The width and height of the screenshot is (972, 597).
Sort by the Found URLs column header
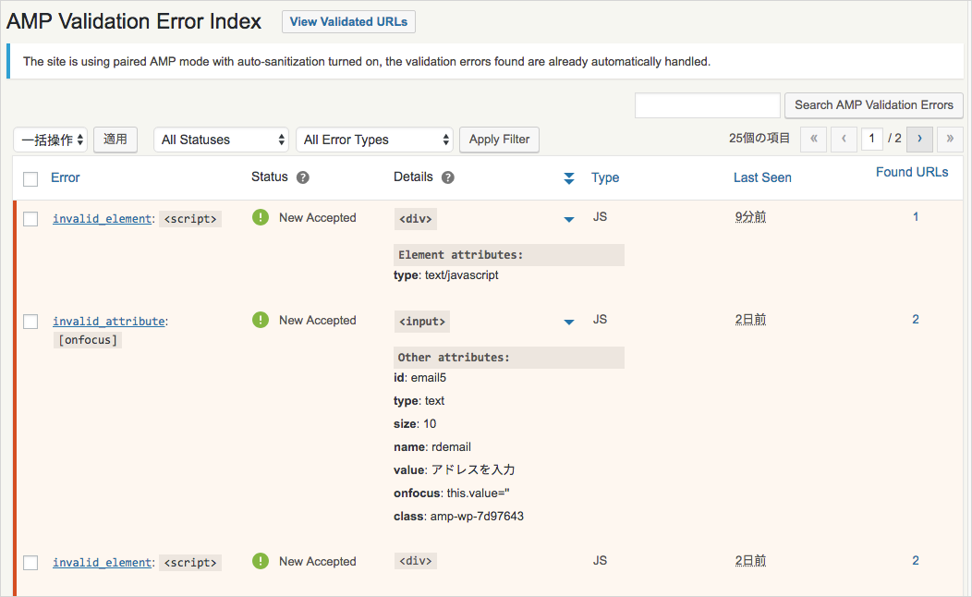point(912,172)
